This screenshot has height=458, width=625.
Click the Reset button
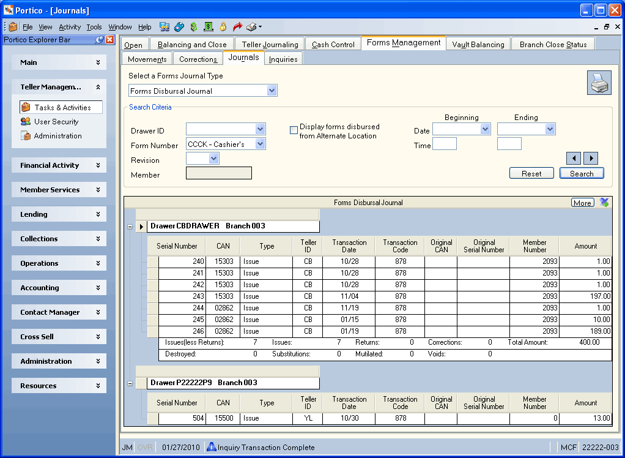click(531, 173)
